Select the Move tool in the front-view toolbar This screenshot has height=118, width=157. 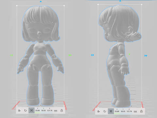[19, 110]
